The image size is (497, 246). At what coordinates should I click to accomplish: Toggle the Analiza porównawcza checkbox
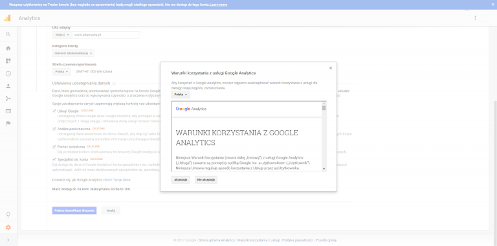(54, 129)
